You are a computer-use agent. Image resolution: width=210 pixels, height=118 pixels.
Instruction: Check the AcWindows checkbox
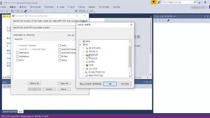pos(17,56)
